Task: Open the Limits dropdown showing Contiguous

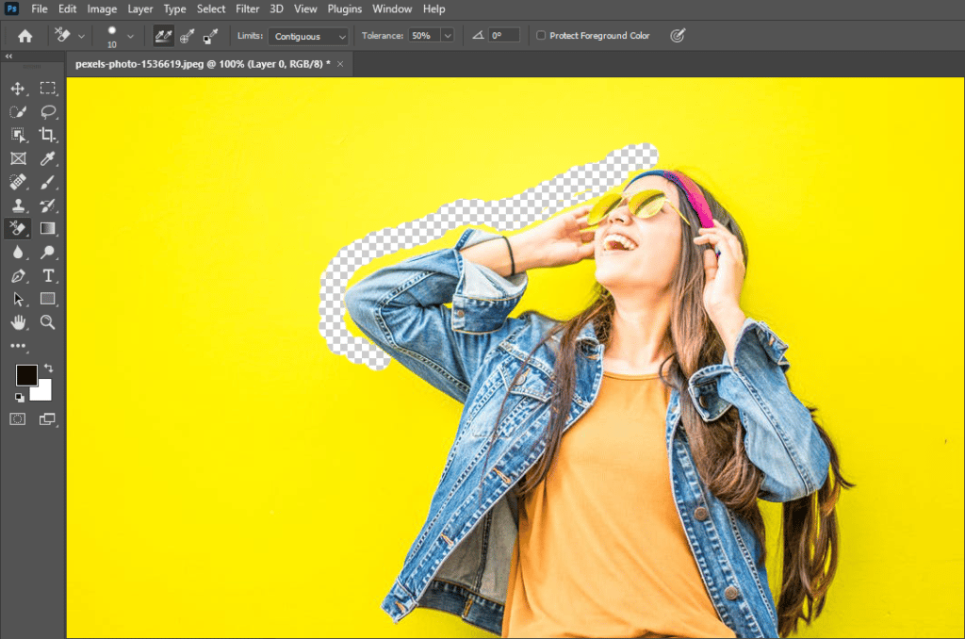Action: [308, 36]
